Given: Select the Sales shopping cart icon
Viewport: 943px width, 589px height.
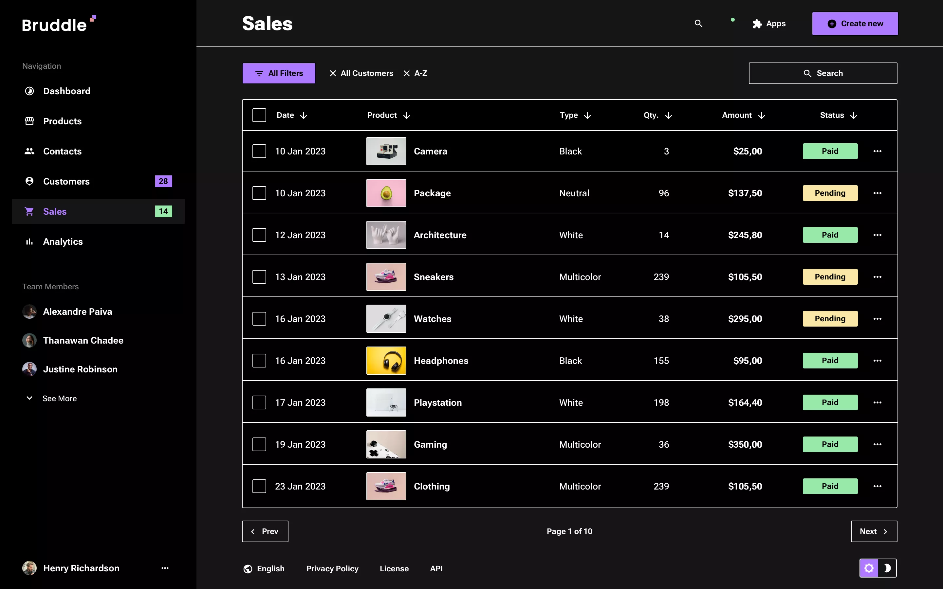Looking at the screenshot, I should [x=29, y=211].
